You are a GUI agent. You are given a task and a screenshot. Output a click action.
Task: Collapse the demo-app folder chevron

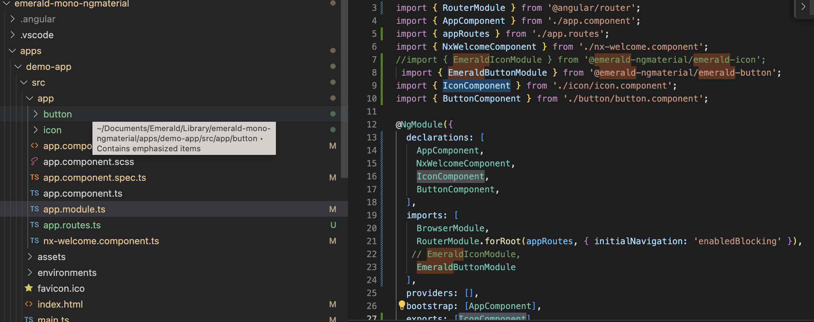[x=18, y=66]
